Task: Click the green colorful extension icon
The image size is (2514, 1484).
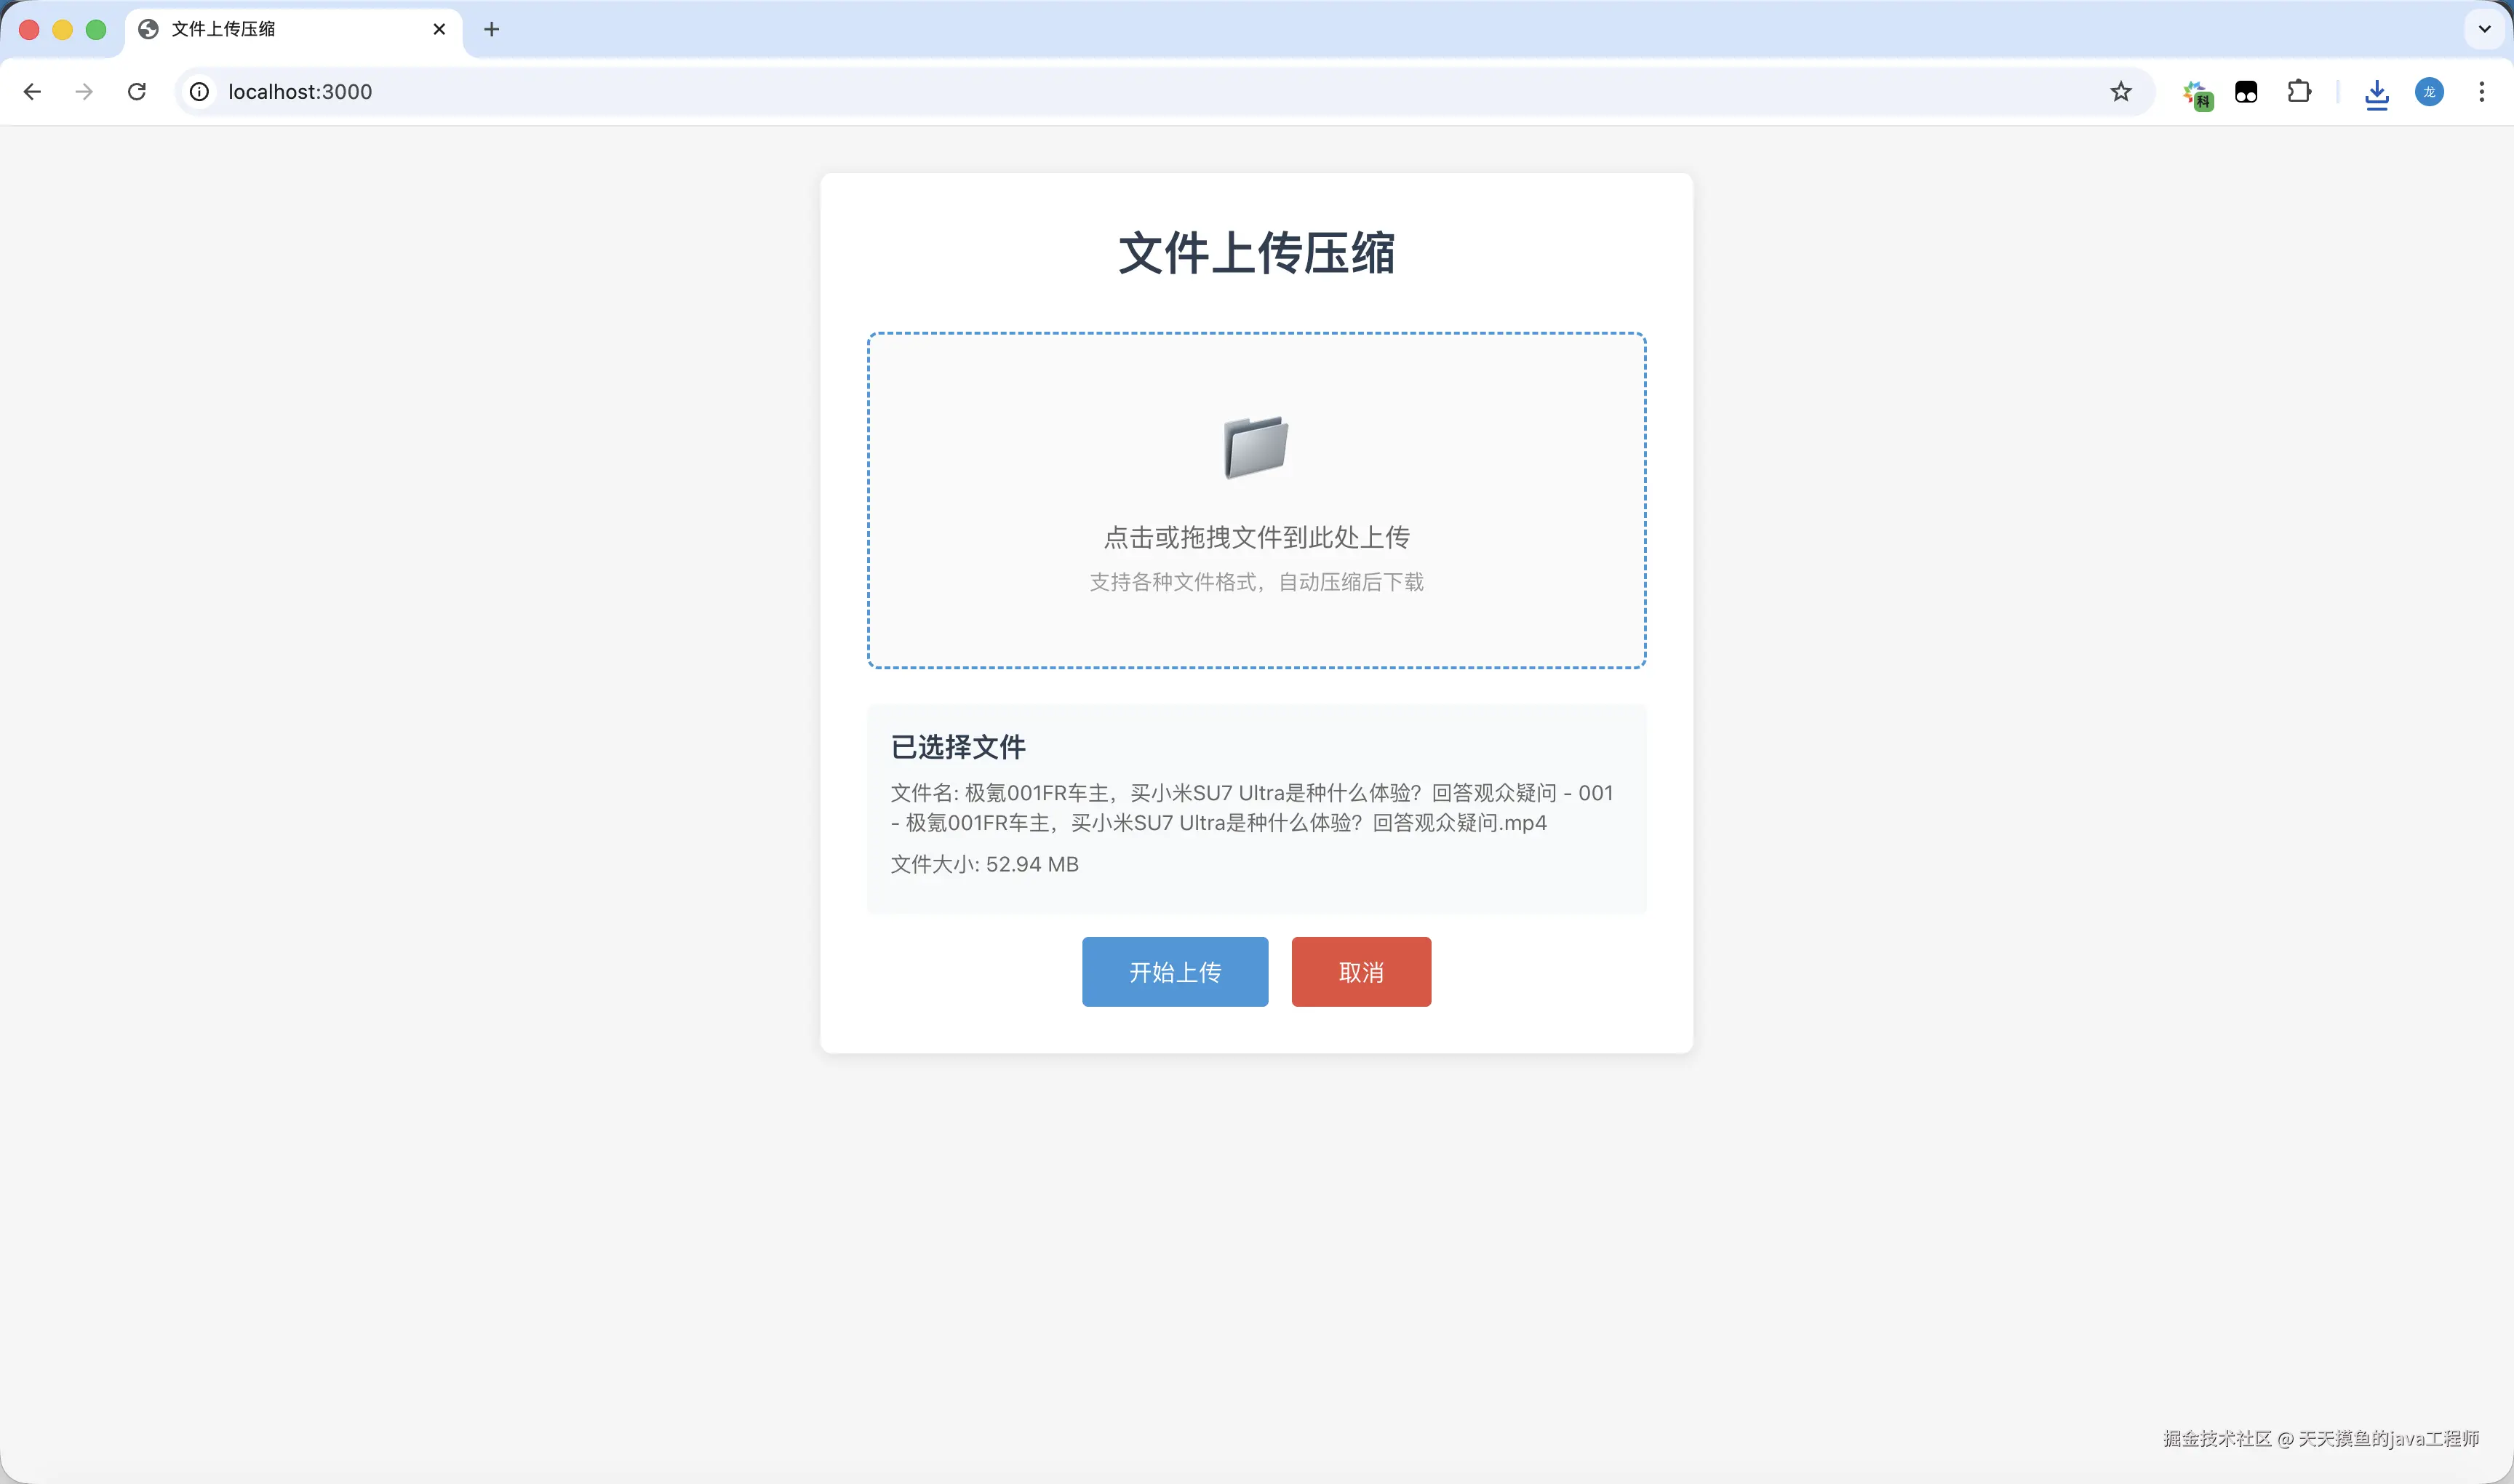Action: 2198,94
